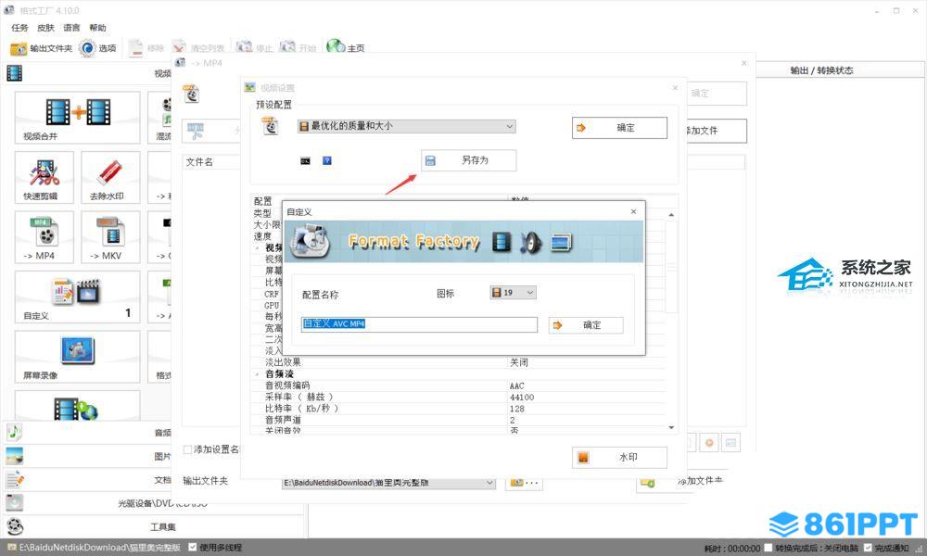The image size is (927, 556).
Task: Select the 去除水印 tool
Action: (x=110, y=177)
